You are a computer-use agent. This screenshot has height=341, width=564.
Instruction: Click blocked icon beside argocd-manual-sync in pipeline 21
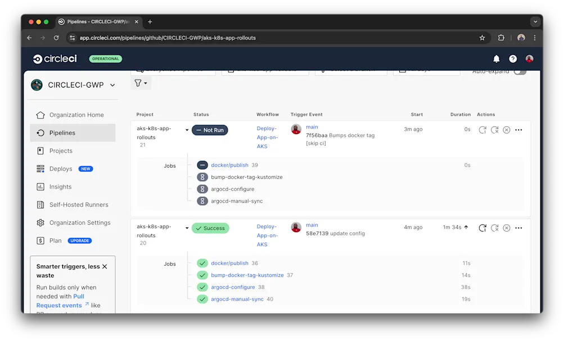202,201
